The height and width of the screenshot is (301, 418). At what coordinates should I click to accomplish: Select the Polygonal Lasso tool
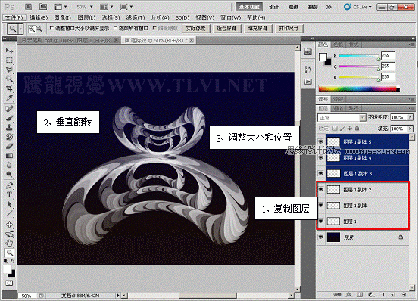pyautogui.click(x=9, y=70)
